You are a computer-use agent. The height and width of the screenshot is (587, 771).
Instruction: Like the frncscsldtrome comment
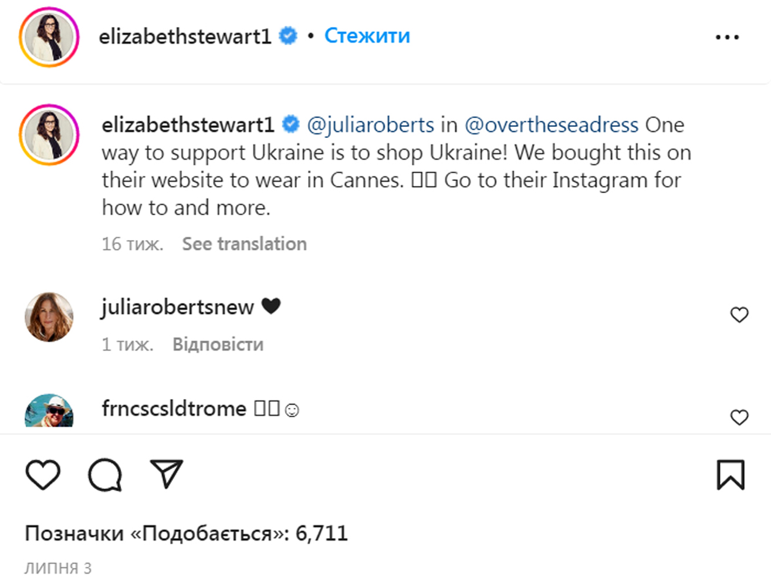[x=739, y=417]
